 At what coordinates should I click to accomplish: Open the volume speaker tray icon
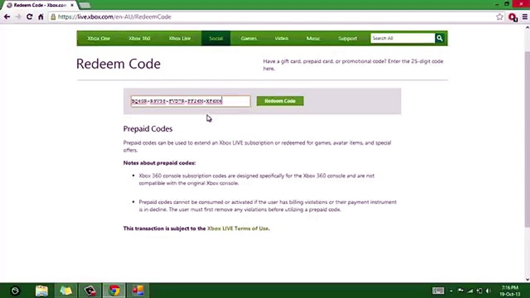[x=489, y=291]
